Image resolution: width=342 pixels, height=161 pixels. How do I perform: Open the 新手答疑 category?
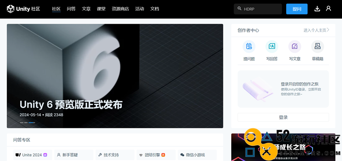pyautogui.click(x=74, y=155)
